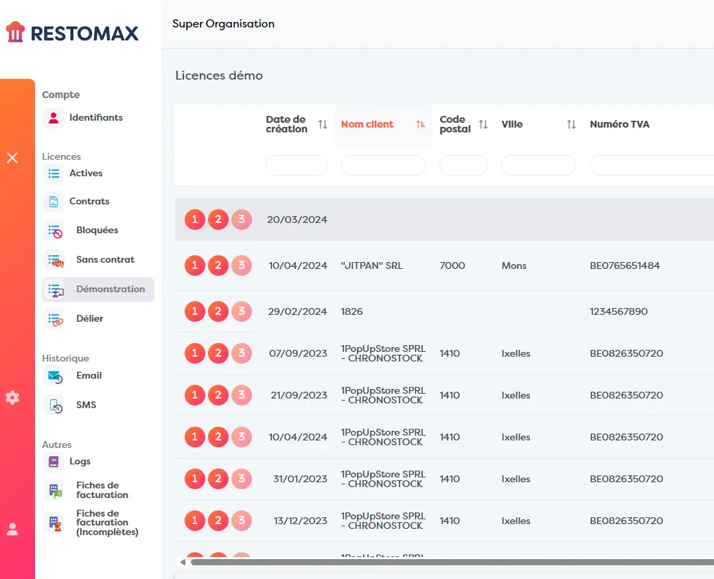Click the Bloquées blocked-list icon
Viewport: 714px width, 579px height.
(55, 231)
